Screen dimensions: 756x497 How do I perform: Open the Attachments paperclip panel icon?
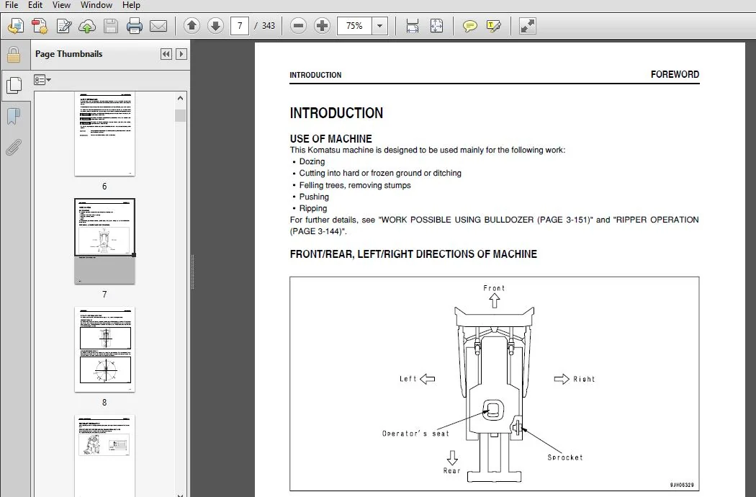(x=14, y=147)
